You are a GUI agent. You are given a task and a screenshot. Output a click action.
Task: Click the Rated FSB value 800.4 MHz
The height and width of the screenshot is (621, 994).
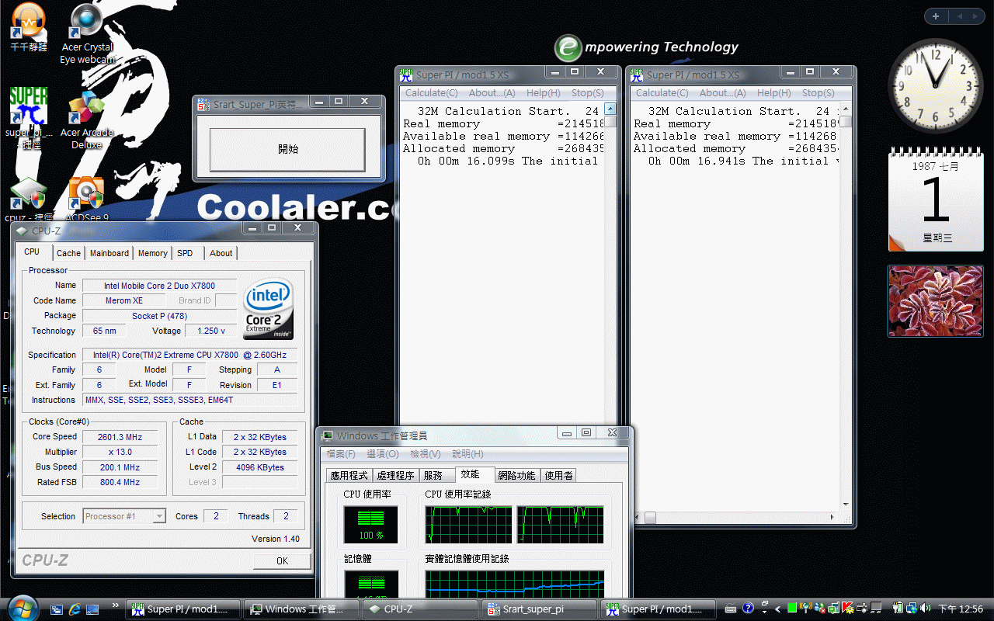pos(120,482)
